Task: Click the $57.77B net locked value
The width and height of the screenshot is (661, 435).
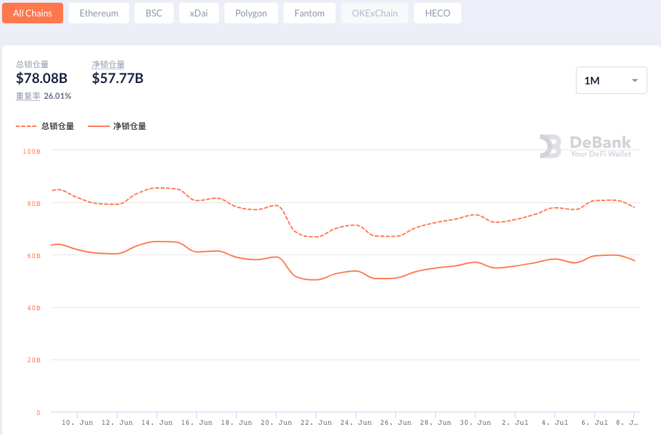Action: tap(117, 78)
